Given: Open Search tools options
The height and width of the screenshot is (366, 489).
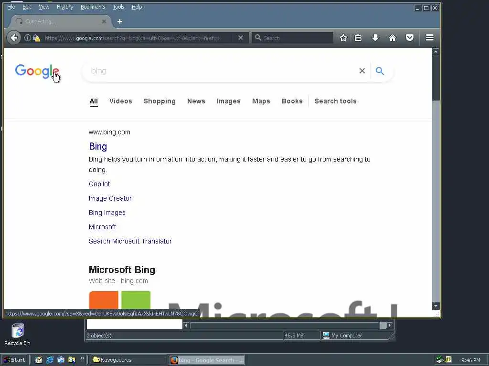Looking at the screenshot, I should [x=336, y=101].
